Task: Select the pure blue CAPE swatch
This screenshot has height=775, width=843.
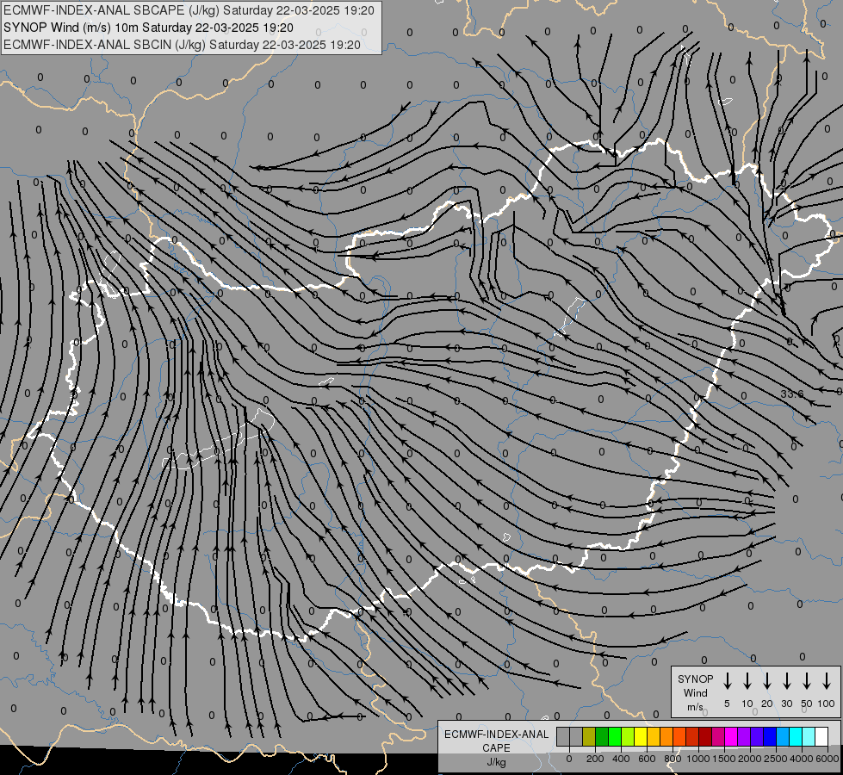Action: click(x=769, y=736)
